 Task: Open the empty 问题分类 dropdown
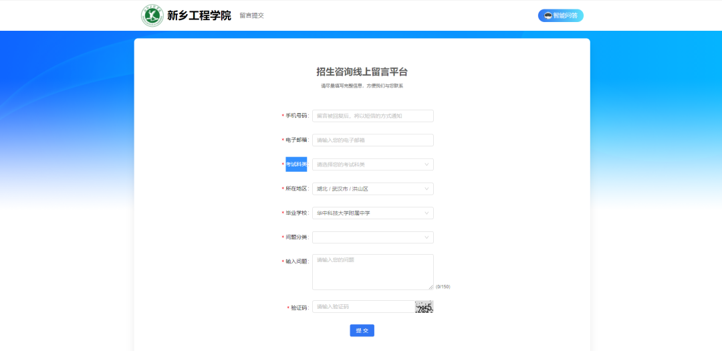pyautogui.click(x=368, y=237)
